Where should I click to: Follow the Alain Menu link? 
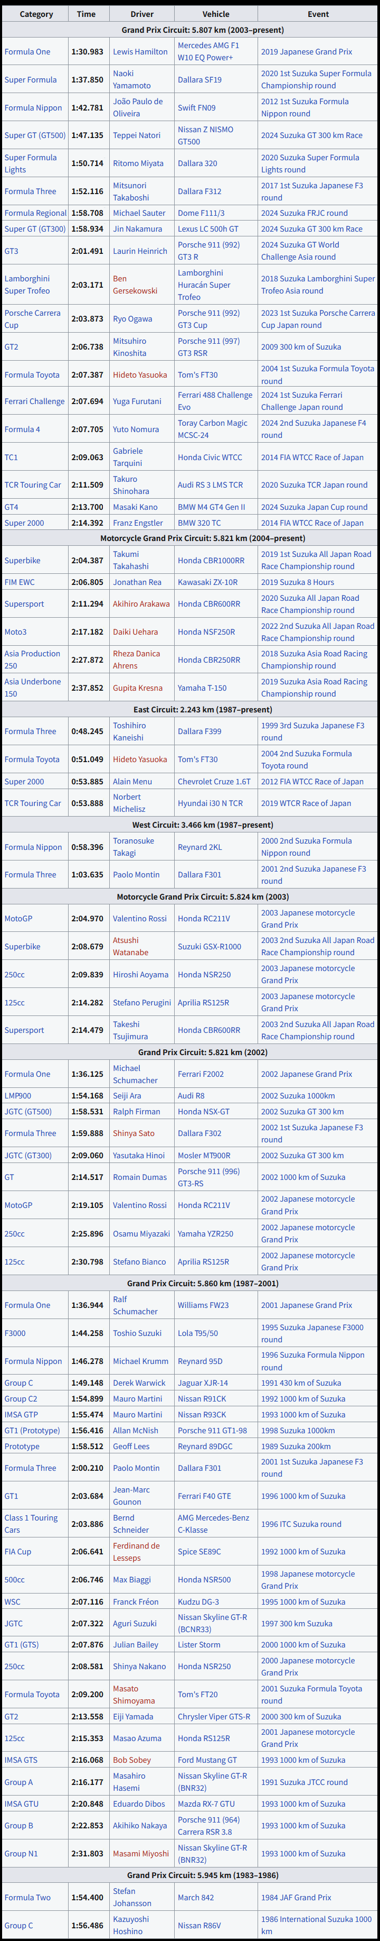(132, 782)
